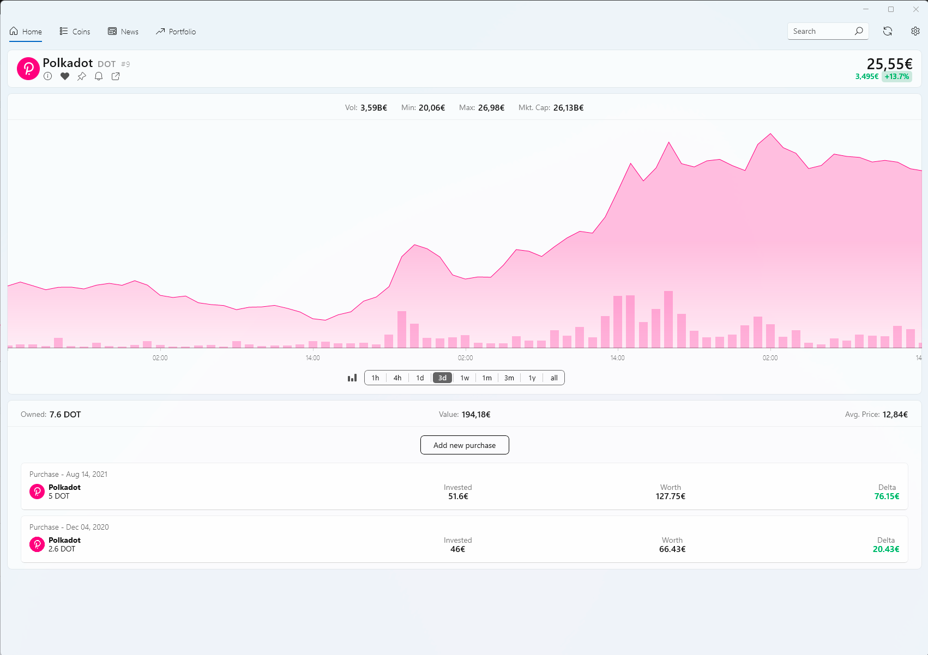Select the 3d timeframe

(x=442, y=378)
